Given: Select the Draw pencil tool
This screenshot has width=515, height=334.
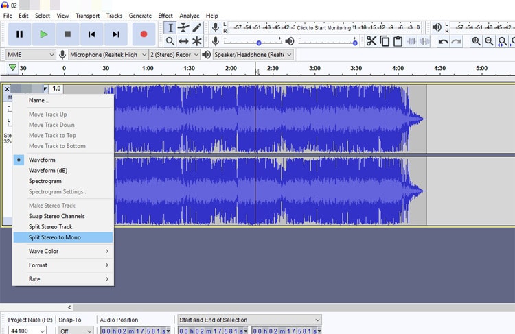Looking at the screenshot, I should point(196,28).
